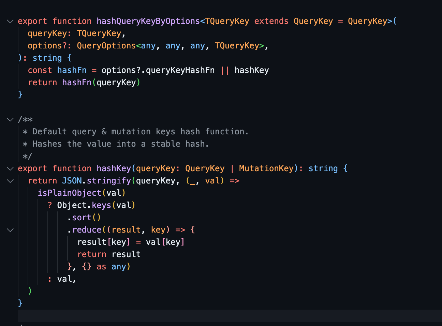Click the isPlainObject function call
This screenshot has height=326, width=442.
[x=70, y=193]
